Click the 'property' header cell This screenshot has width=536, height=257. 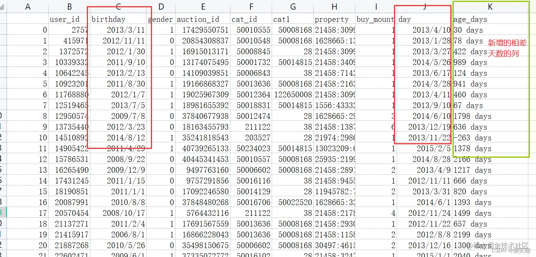334,19
